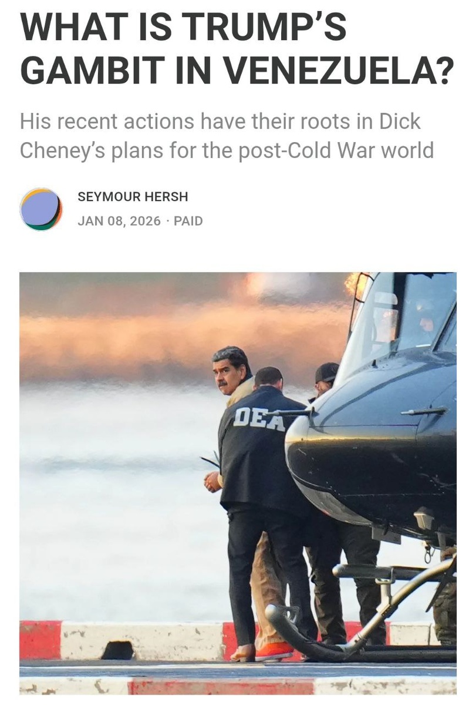Open Seymour Hersh's round profile avatar
This screenshot has height=705, width=476.
(41, 209)
